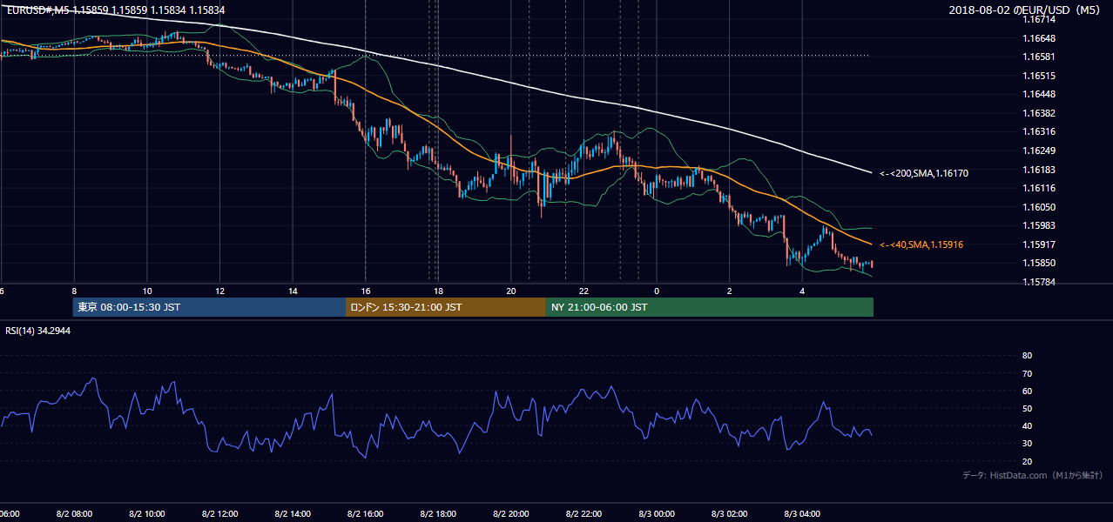Click RSI scale value 20

click(1027, 461)
